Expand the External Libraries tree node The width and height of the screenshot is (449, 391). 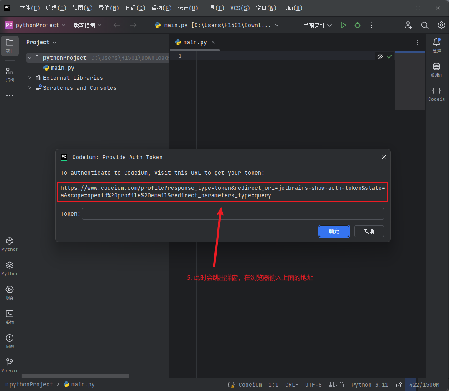[30, 78]
